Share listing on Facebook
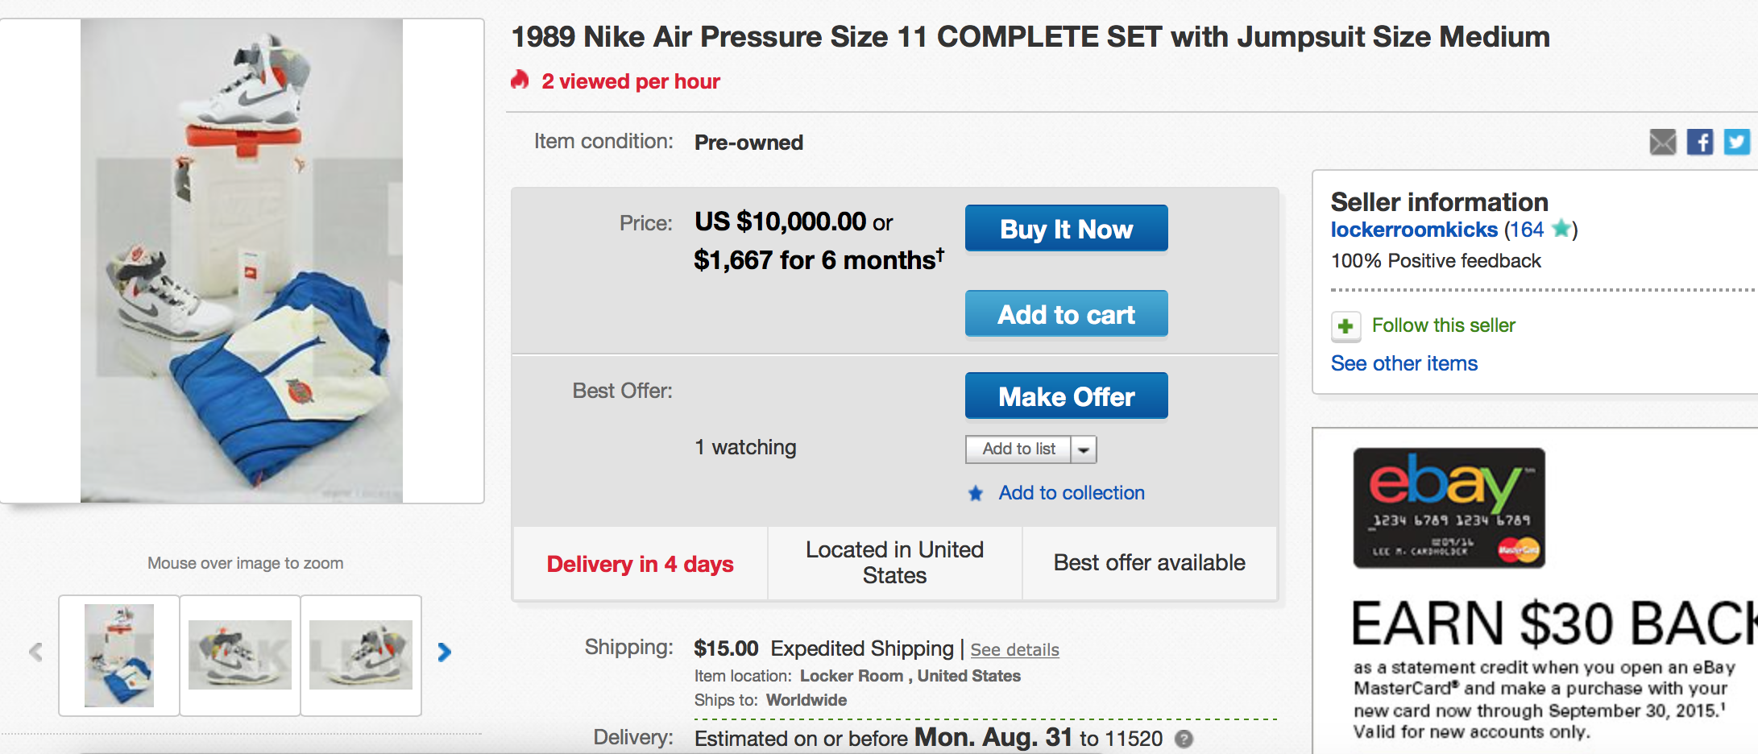1758x754 pixels. coord(1700,143)
